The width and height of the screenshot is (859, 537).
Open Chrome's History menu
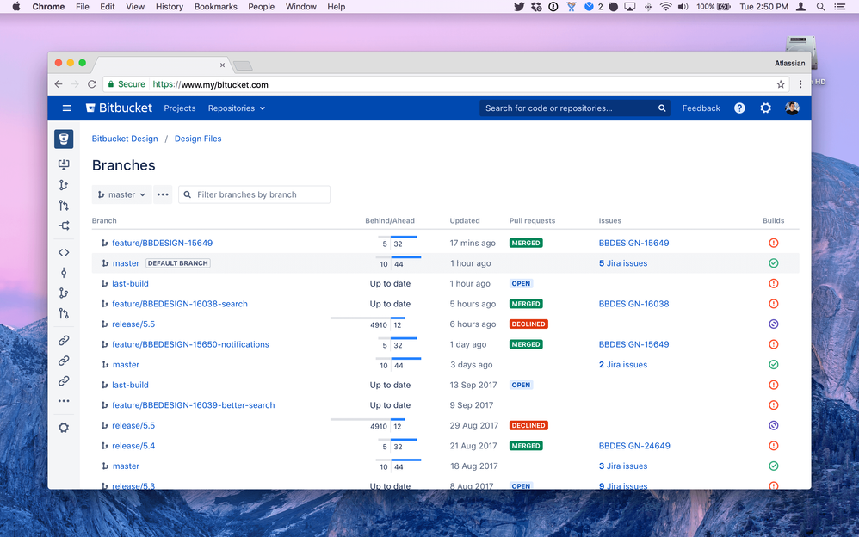pyautogui.click(x=170, y=7)
